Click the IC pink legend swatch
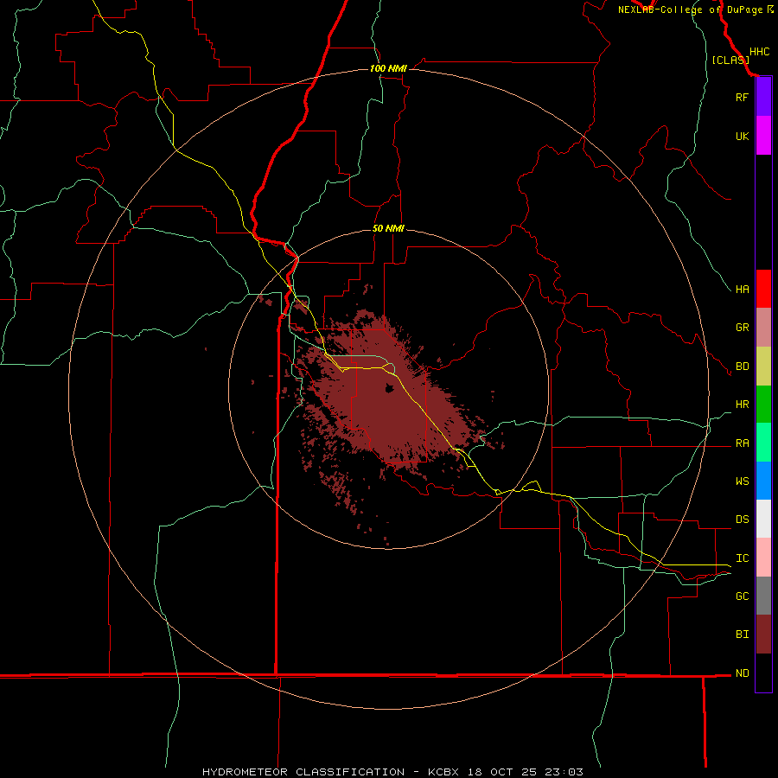778x778 pixels. click(x=763, y=558)
